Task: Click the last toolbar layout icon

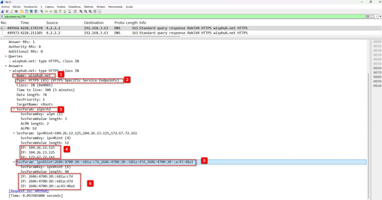Action: coord(99,11)
